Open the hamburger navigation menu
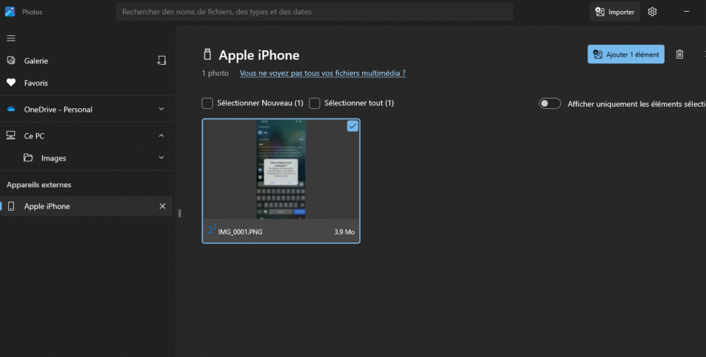 click(11, 39)
